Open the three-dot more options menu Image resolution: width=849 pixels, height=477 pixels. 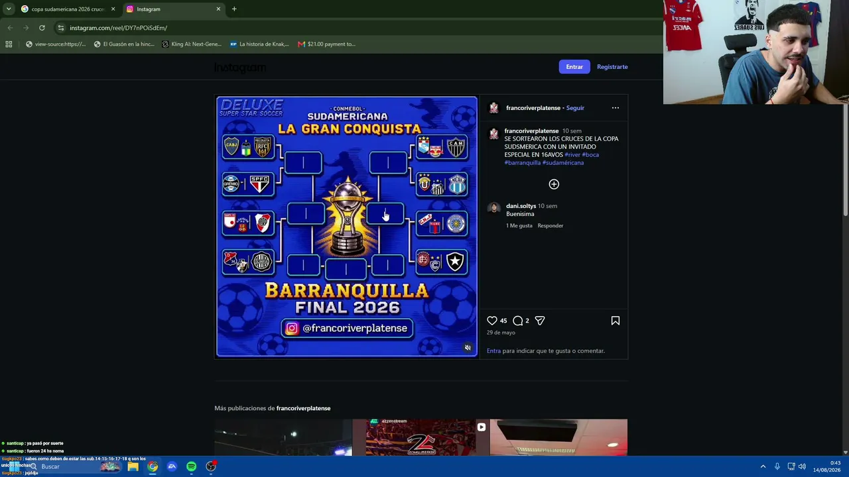(616, 108)
